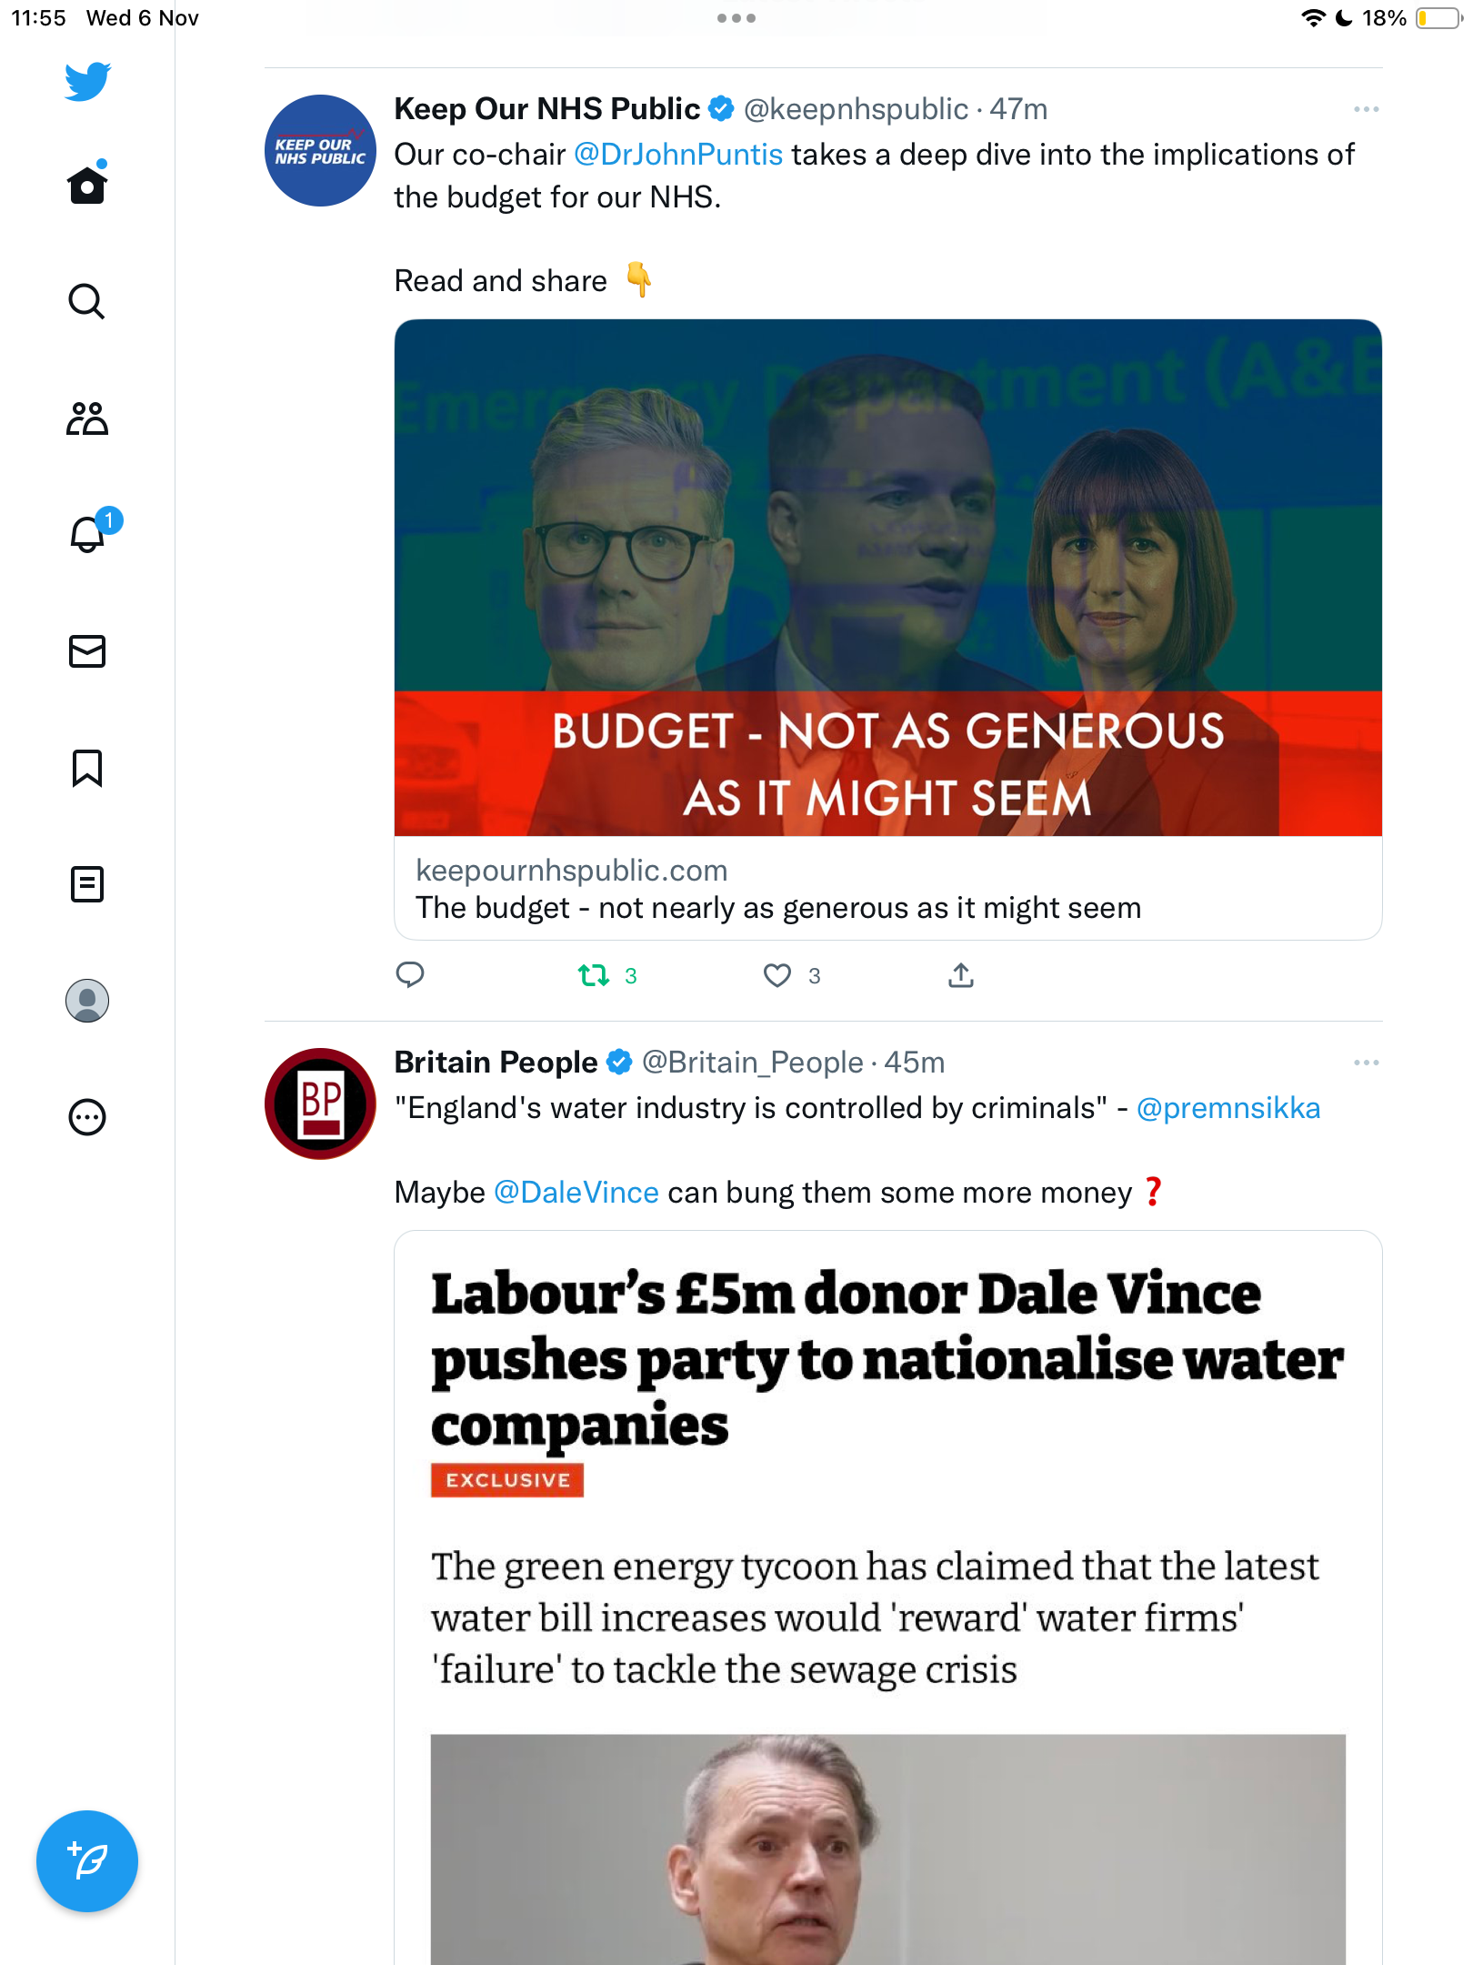Screen dimensions: 1473x1965
Task: Open the Britain People profile picture
Action: coord(320,1103)
